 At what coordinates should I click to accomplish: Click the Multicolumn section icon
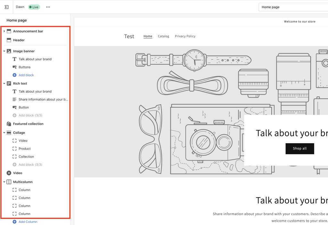click(9, 181)
